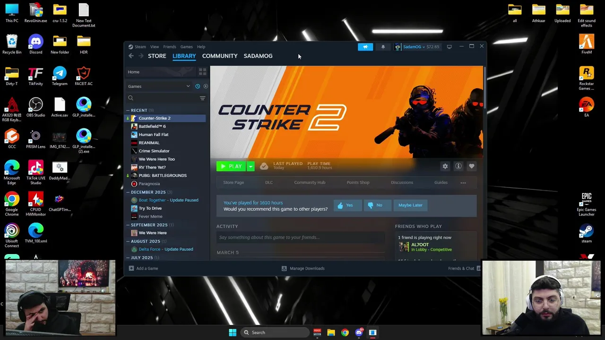605x340 pixels.
Task: Collapse the SEPTEMBER 2025 section
Action: click(128, 225)
